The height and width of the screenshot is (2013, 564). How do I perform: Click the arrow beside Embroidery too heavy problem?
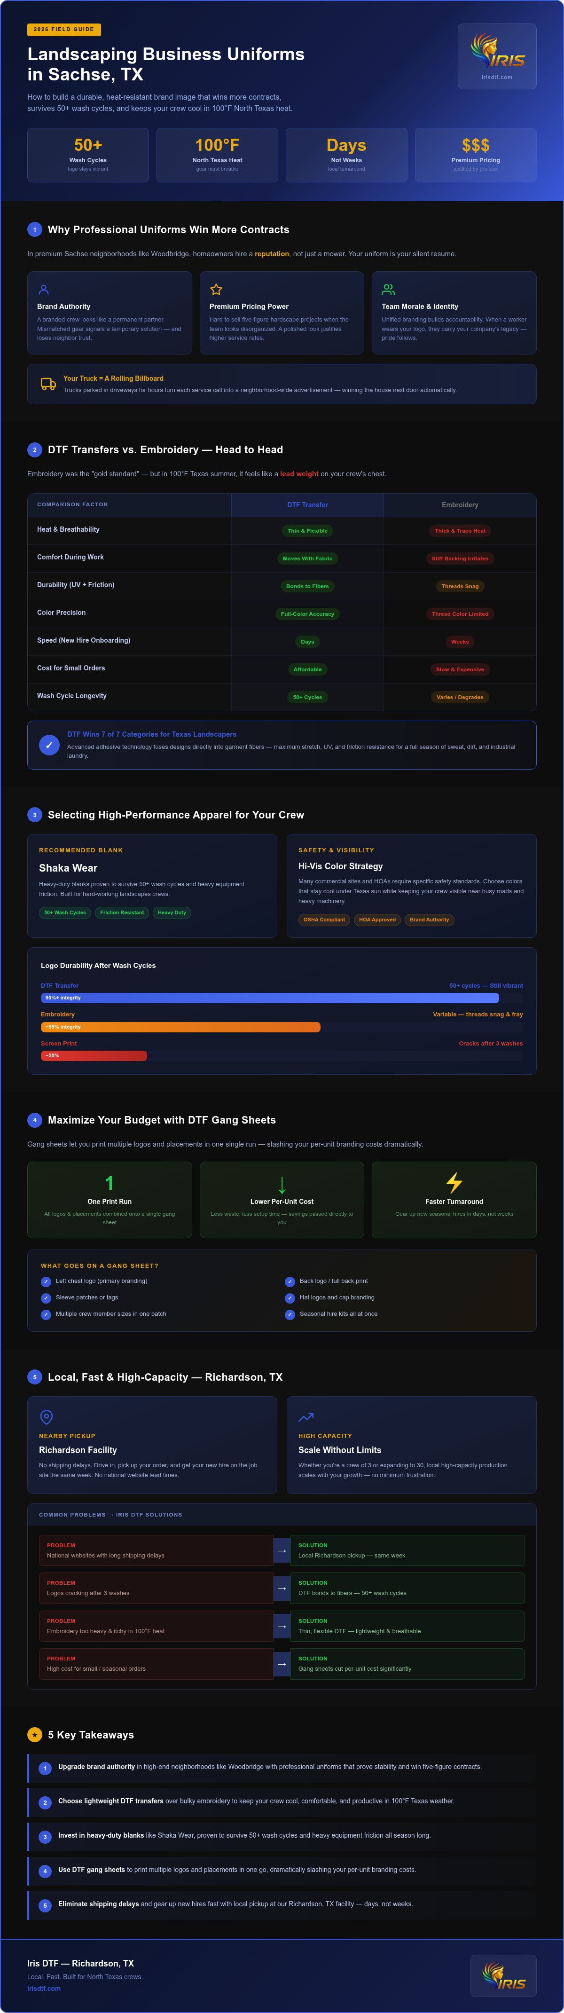click(x=282, y=1626)
